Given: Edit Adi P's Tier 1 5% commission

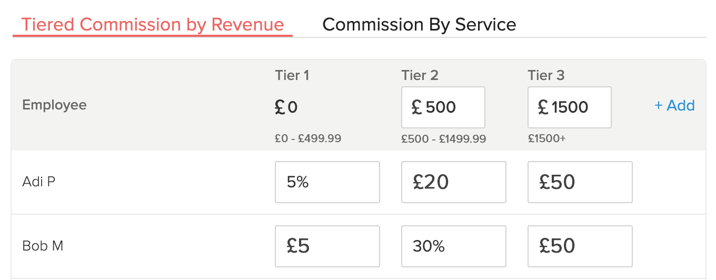Looking at the screenshot, I should coord(327,182).
